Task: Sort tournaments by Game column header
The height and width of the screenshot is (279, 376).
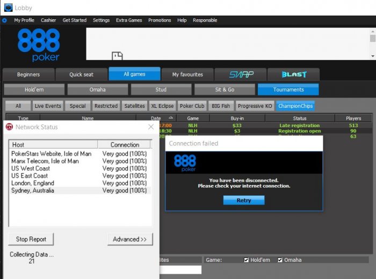Action: tap(193, 118)
